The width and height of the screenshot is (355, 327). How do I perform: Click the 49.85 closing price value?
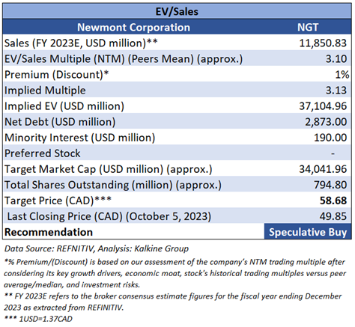pos(333,216)
